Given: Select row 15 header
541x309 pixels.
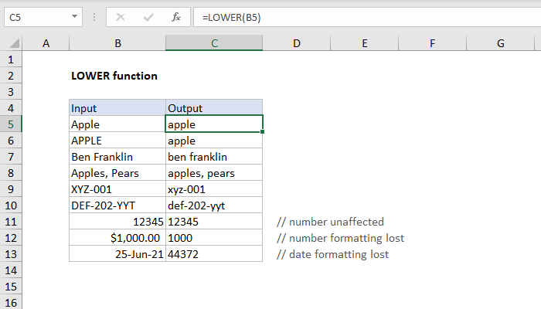Looking at the screenshot, I should click(x=11, y=287).
